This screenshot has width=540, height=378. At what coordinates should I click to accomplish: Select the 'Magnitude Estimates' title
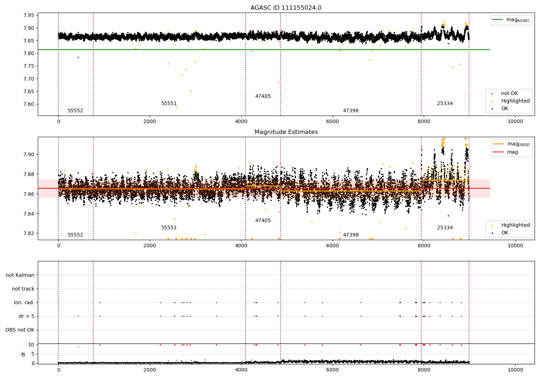click(286, 132)
